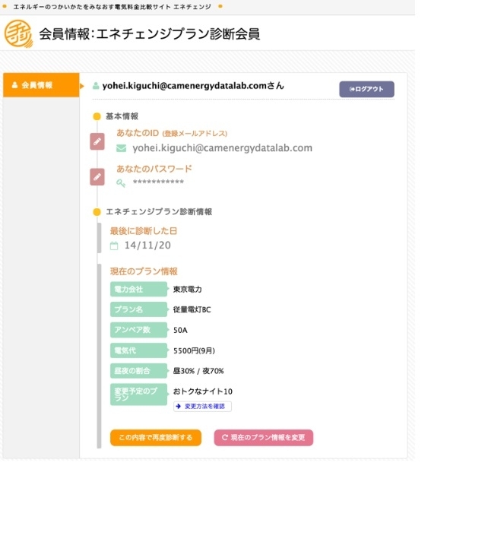Click the user icon beside account name

pos(96,86)
